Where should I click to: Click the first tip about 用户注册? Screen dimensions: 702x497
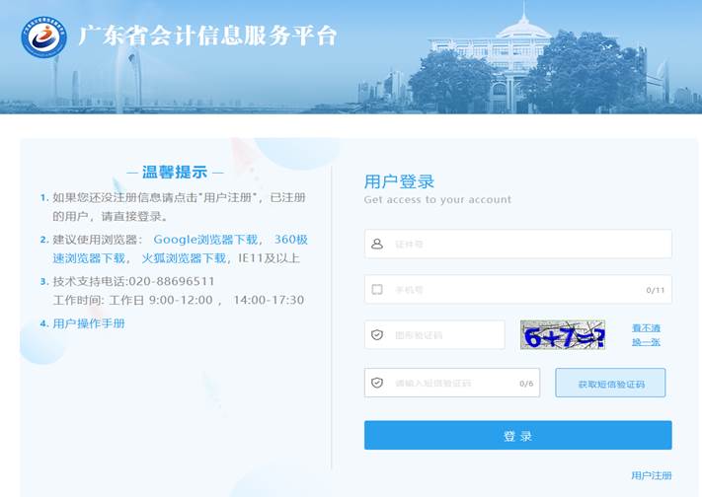(x=179, y=207)
